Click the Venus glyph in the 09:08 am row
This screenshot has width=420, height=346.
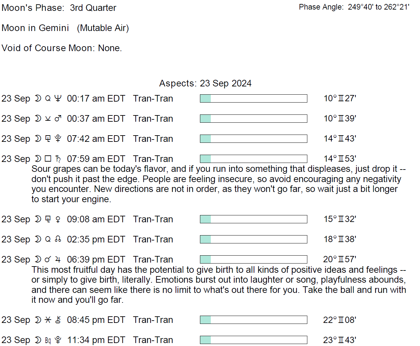click(58, 219)
